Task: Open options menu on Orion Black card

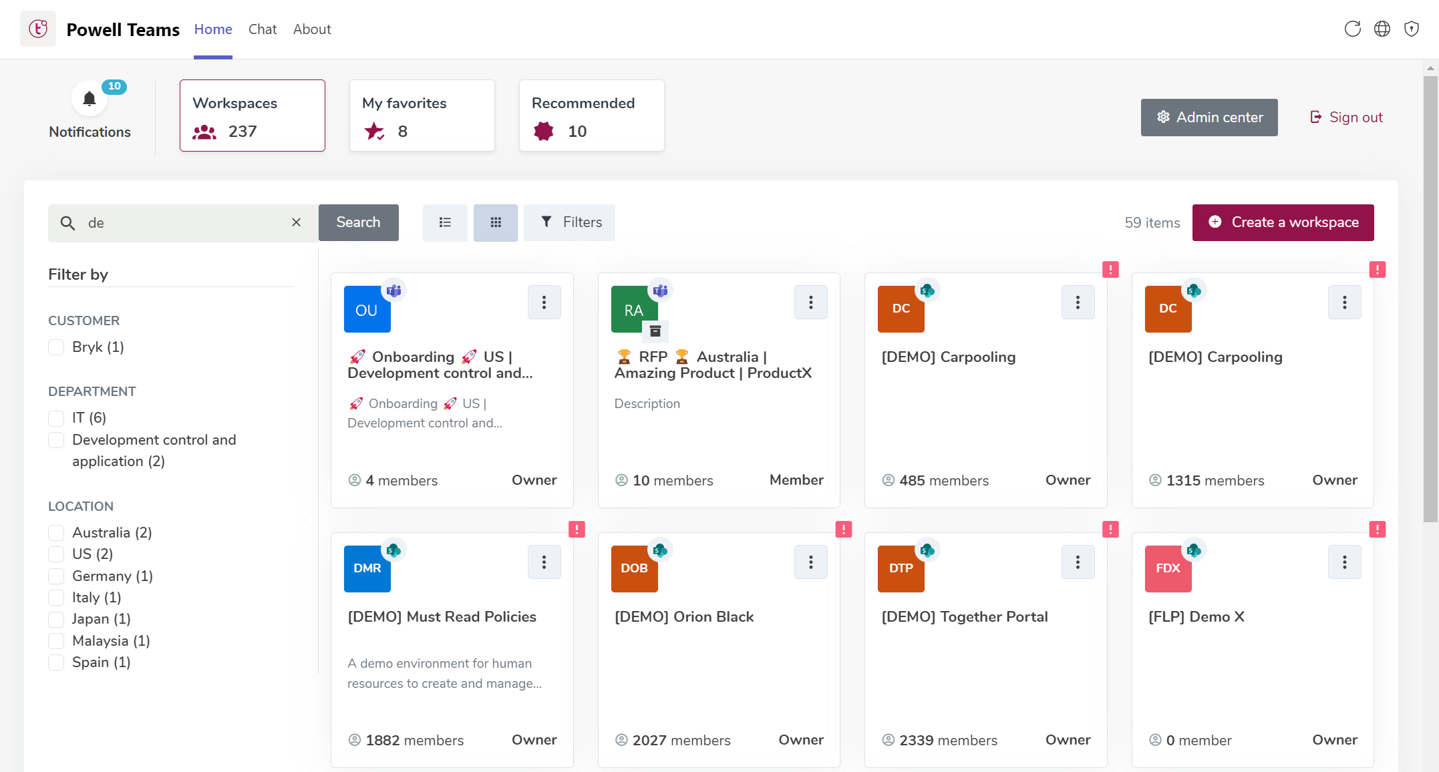Action: pyautogui.click(x=811, y=562)
